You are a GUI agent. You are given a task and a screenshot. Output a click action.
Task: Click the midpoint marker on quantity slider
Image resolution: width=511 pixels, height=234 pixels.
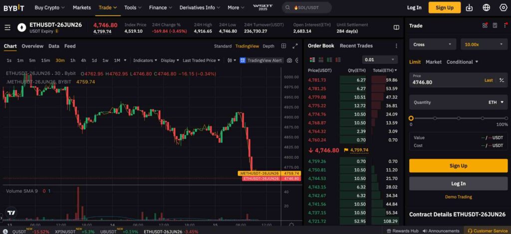coord(459,118)
